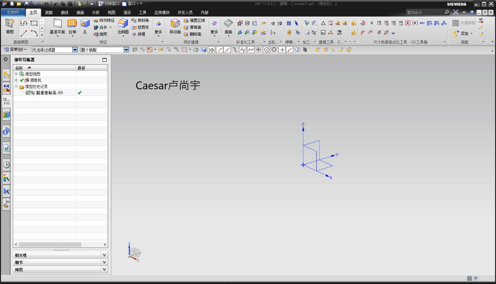Click the 切换窗口 switch window button

(109, 4)
